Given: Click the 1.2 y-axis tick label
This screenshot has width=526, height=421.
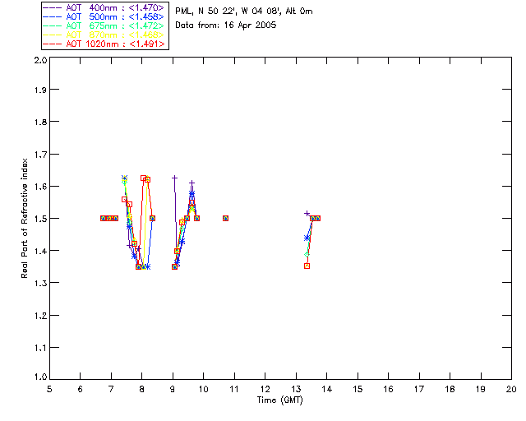Looking at the screenshot, I should [x=40, y=316].
